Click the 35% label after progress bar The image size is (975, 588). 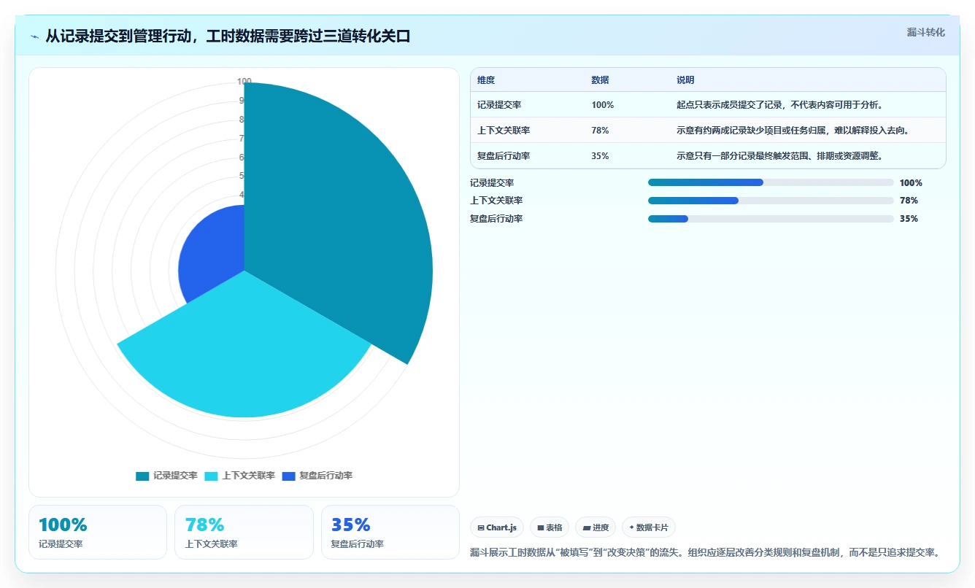[x=909, y=219]
